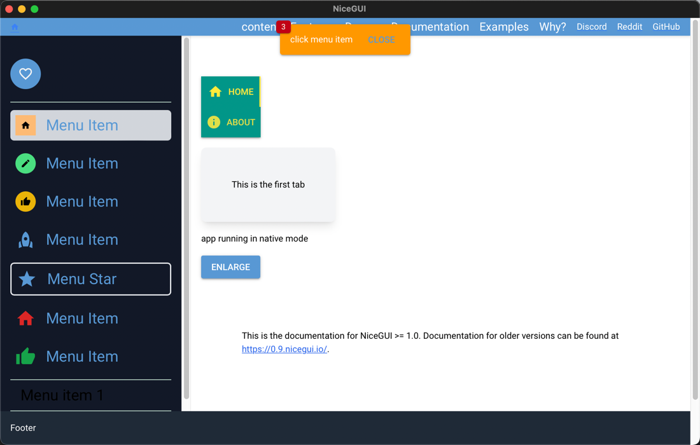Click the yellow thumbs-up circle icon
Viewport: 700px width, 445px height.
(25, 202)
